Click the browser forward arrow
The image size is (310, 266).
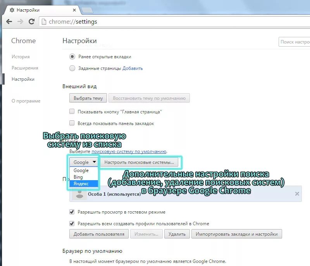click(20, 21)
